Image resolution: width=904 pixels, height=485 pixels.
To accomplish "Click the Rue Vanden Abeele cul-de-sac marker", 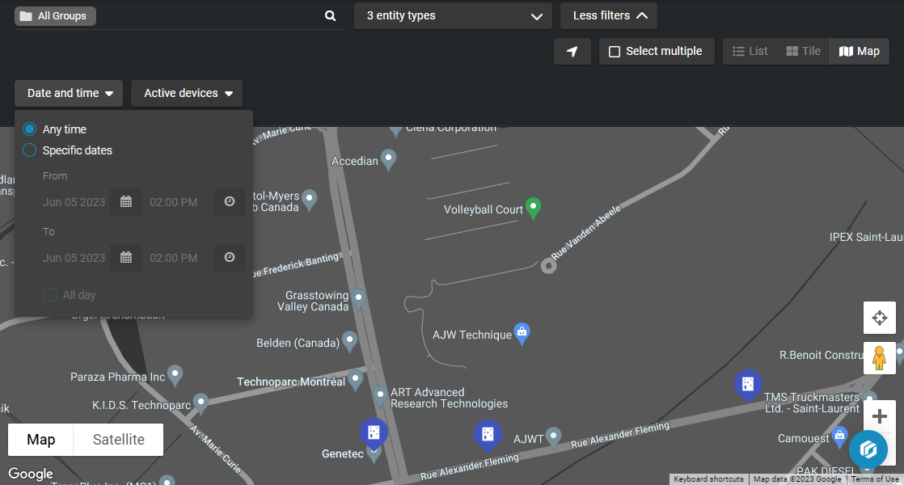I will tap(548, 266).
